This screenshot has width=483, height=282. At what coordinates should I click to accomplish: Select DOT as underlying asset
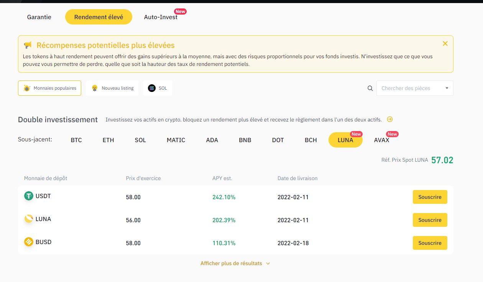pyautogui.click(x=278, y=140)
